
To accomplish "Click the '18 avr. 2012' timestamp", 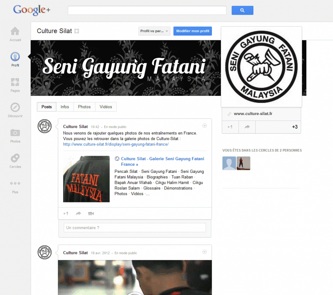I will pos(100,253).
